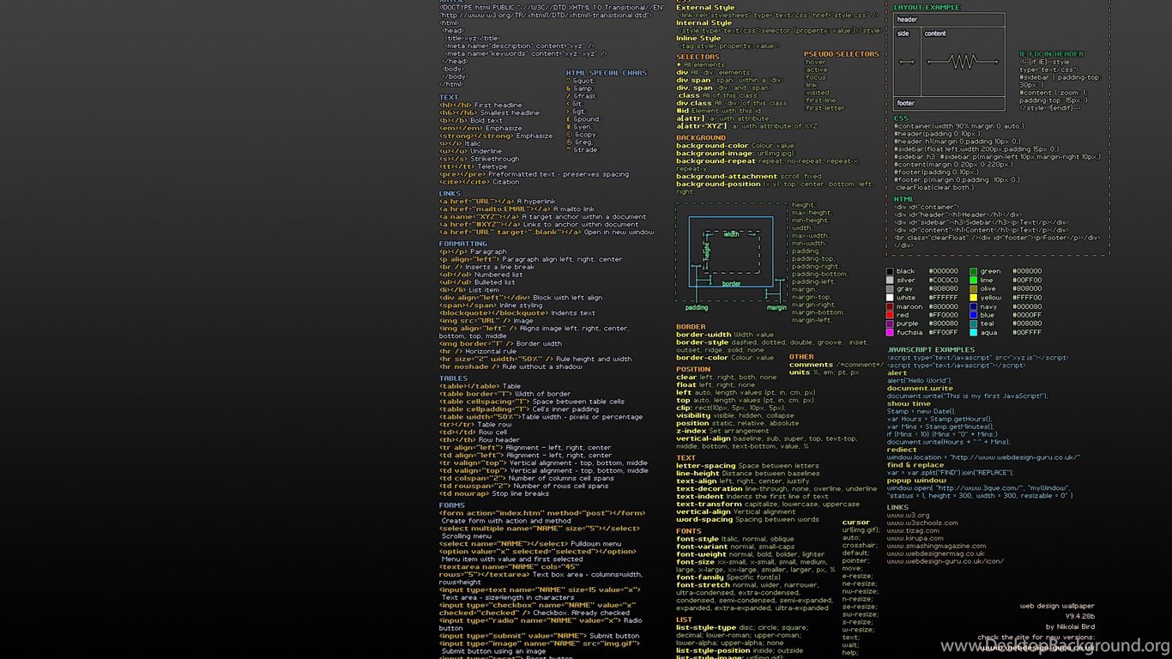Click the hex value #FF00FF
The width and height of the screenshot is (1172, 659).
point(943,332)
